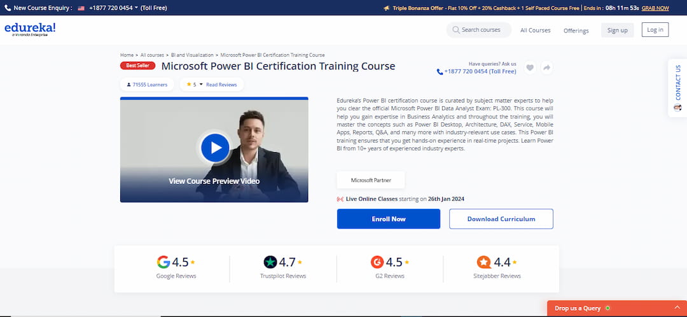Screen dimensions: 687x317
Task: Click the Have queries? Ask us text
Action: click(x=492, y=64)
